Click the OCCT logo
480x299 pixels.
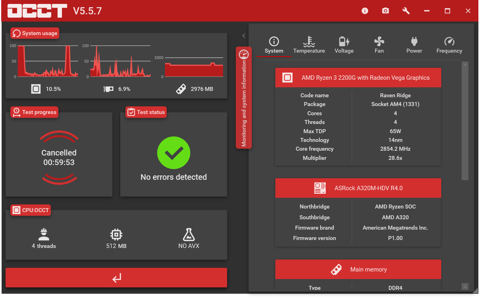click(37, 11)
